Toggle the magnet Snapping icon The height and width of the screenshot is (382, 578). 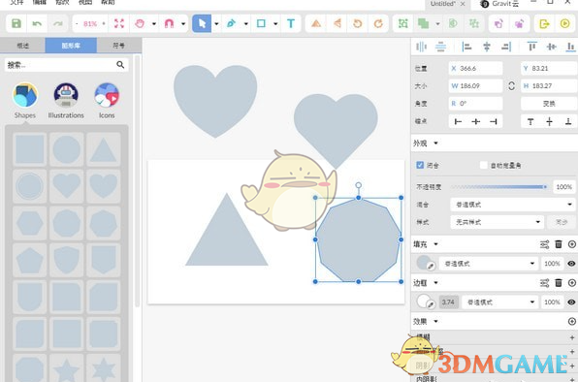click(169, 23)
